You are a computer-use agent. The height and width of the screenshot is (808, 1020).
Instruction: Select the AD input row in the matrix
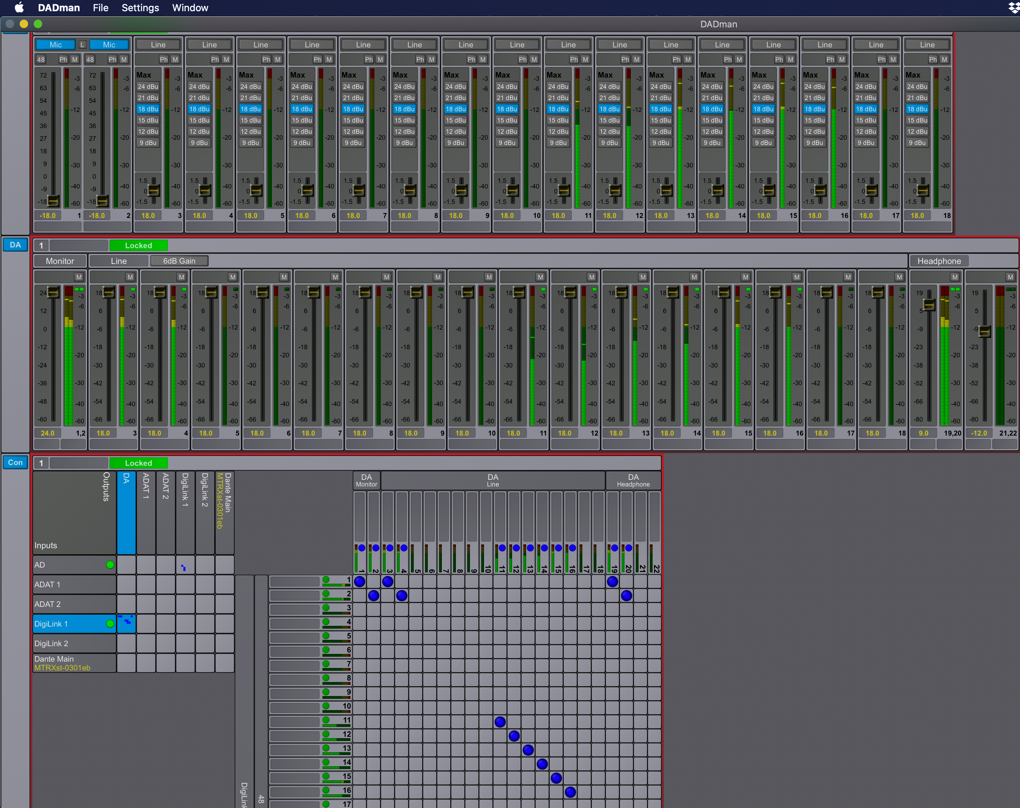[x=74, y=564]
